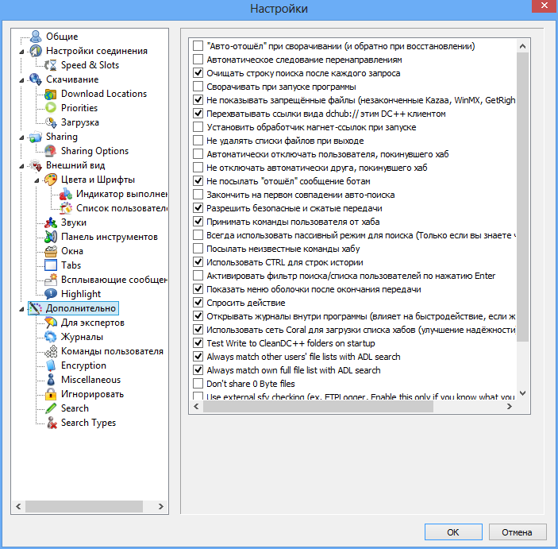Click the Окна icon
This screenshot has height=549, width=558.
coord(51,251)
